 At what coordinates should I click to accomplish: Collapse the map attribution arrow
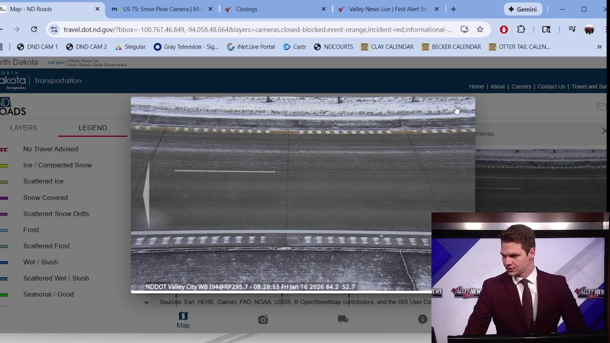tap(146, 303)
